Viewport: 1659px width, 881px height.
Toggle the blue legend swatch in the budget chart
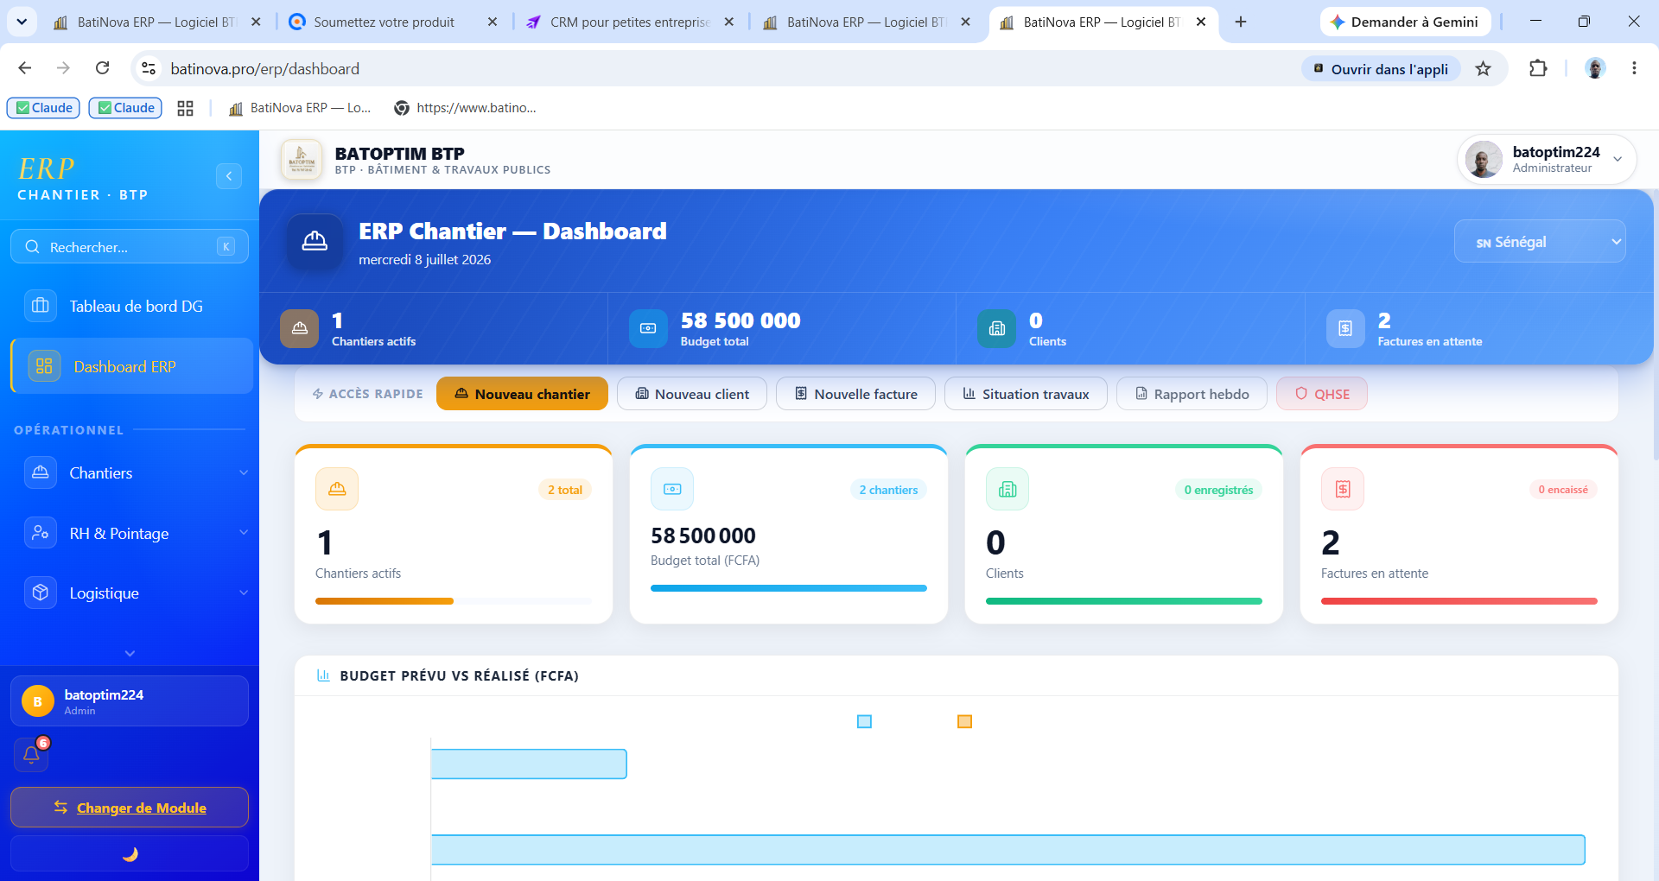(864, 721)
